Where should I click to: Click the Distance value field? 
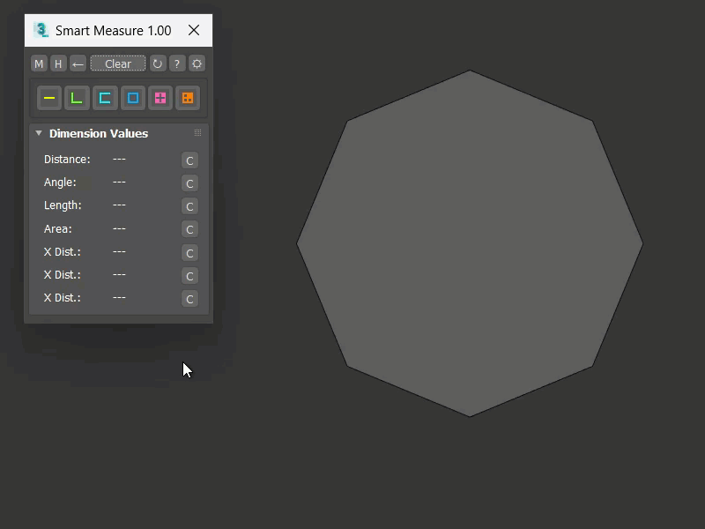point(119,160)
